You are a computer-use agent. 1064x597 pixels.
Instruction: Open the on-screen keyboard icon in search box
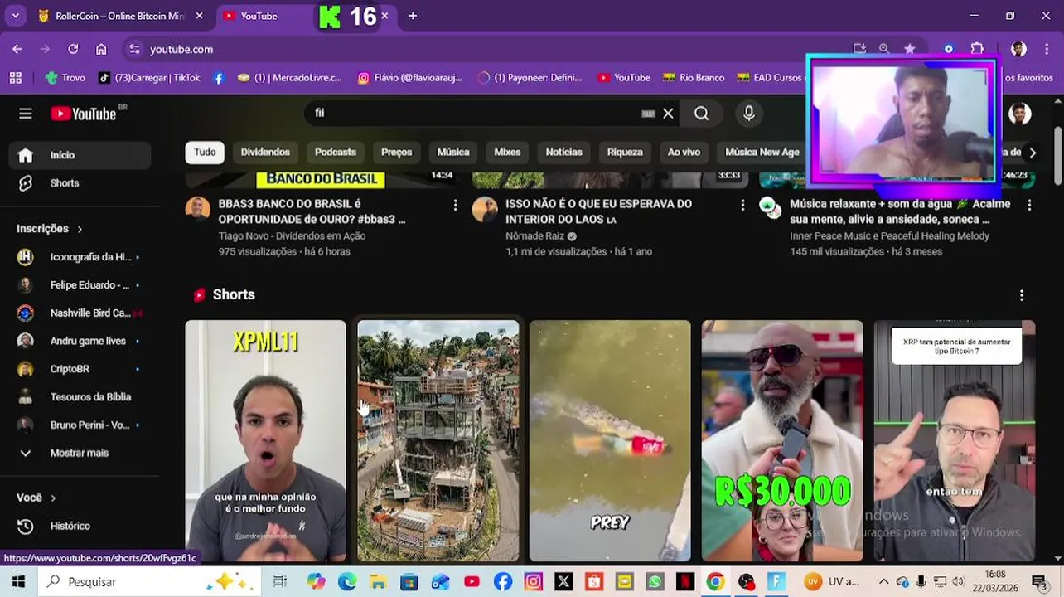point(648,114)
